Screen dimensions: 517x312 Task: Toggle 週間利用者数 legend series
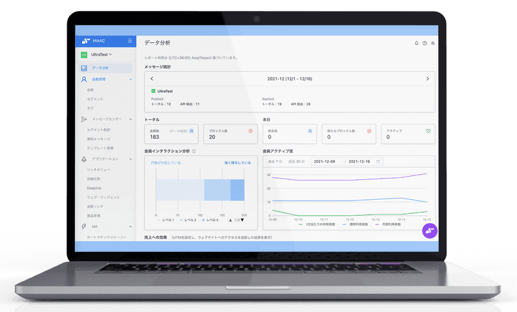[x=355, y=224]
